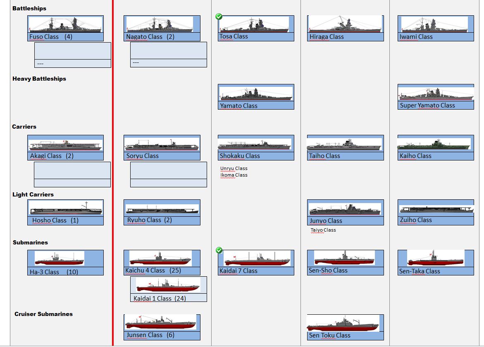Click the Heavy Battleships section heading
The image size is (484, 347).
pyautogui.click(x=39, y=79)
